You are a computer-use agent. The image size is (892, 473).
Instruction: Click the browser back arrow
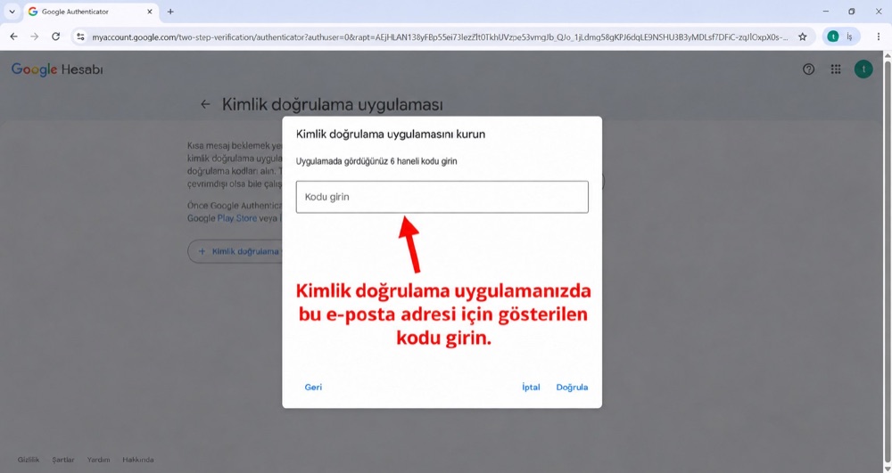(x=13, y=37)
